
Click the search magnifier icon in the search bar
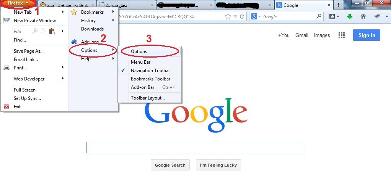click(x=319, y=17)
